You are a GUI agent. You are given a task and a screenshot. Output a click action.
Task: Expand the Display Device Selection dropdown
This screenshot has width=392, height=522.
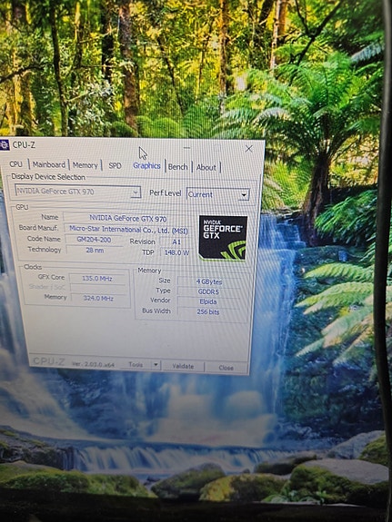[x=78, y=192]
